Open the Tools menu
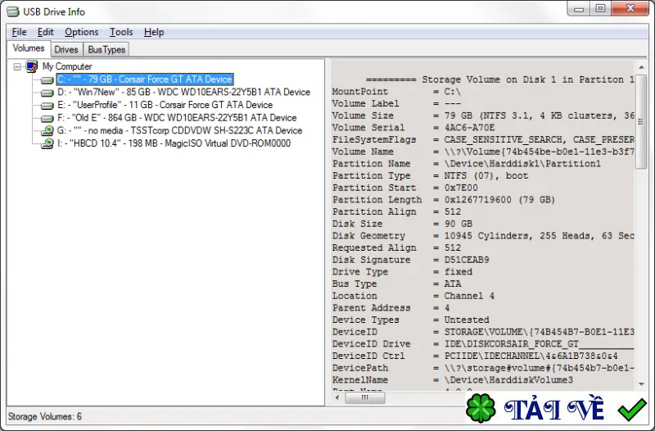This screenshot has height=431, width=655. (121, 32)
